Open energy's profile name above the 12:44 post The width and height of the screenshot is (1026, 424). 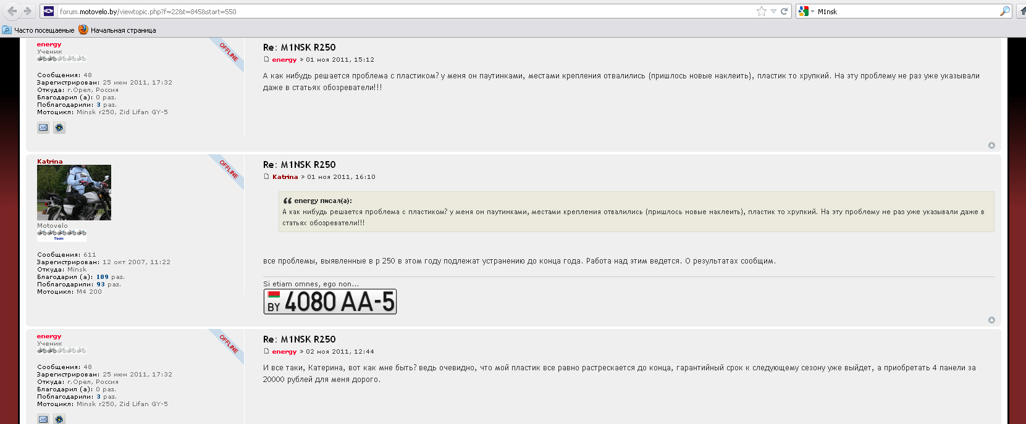49,336
